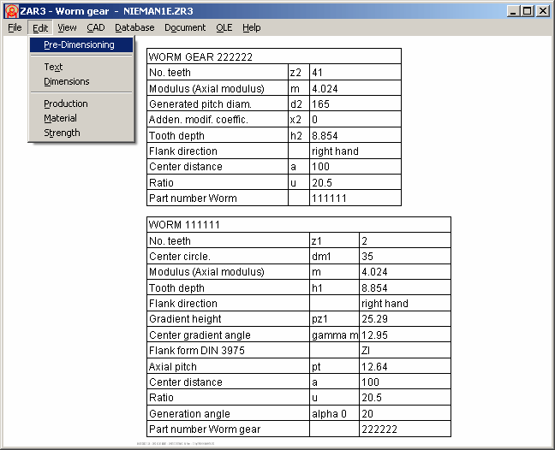Open the Database menu
This screenshot has width=555, height=450.
(x=134, y=27)
